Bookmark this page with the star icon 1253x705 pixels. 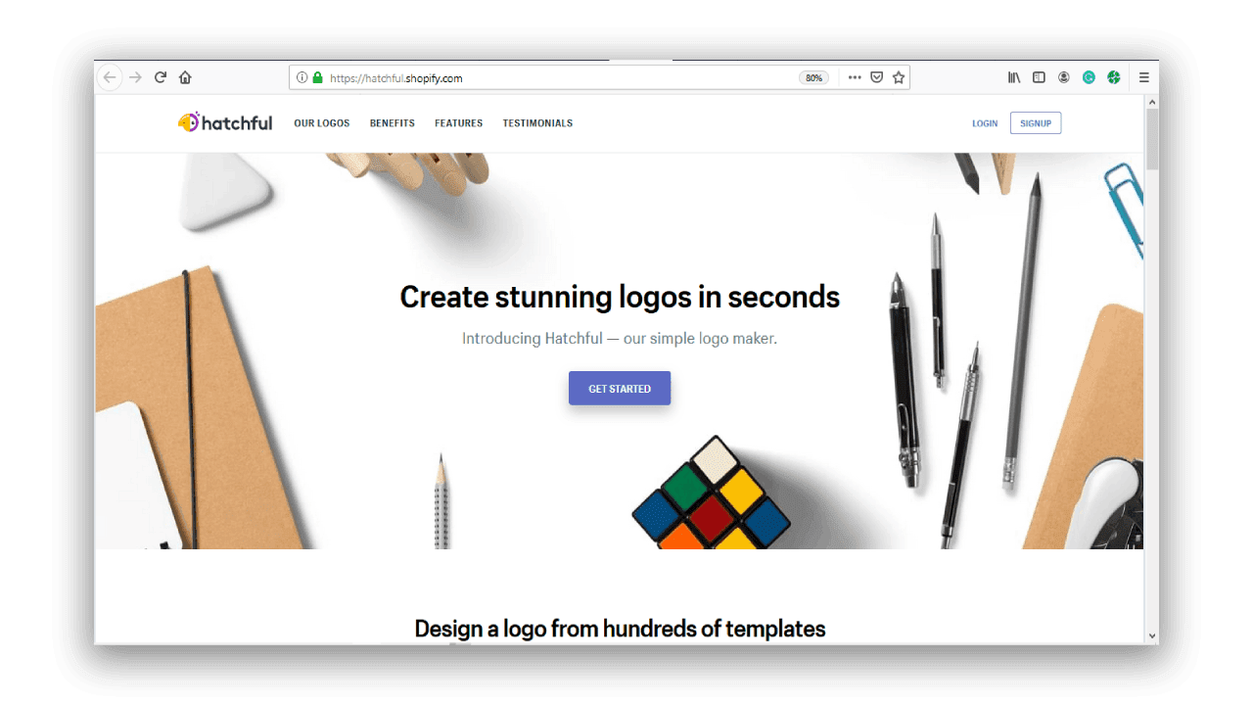(x=899, y=77)
